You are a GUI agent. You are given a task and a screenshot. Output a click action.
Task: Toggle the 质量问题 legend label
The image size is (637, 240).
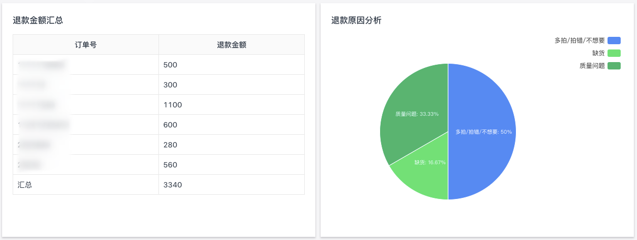[x=592, y=66]
